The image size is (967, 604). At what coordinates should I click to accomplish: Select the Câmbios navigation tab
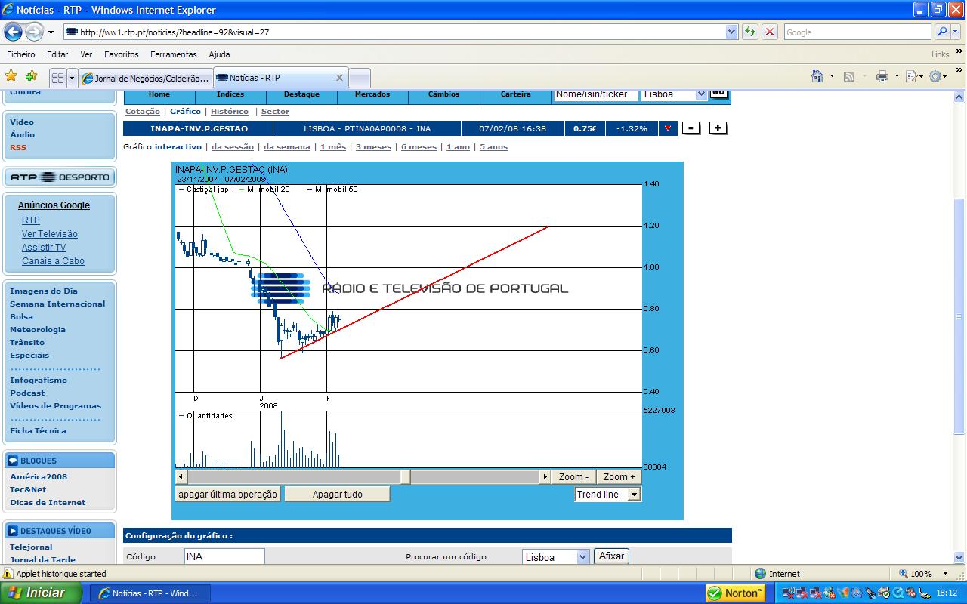(x=443, y=94)
